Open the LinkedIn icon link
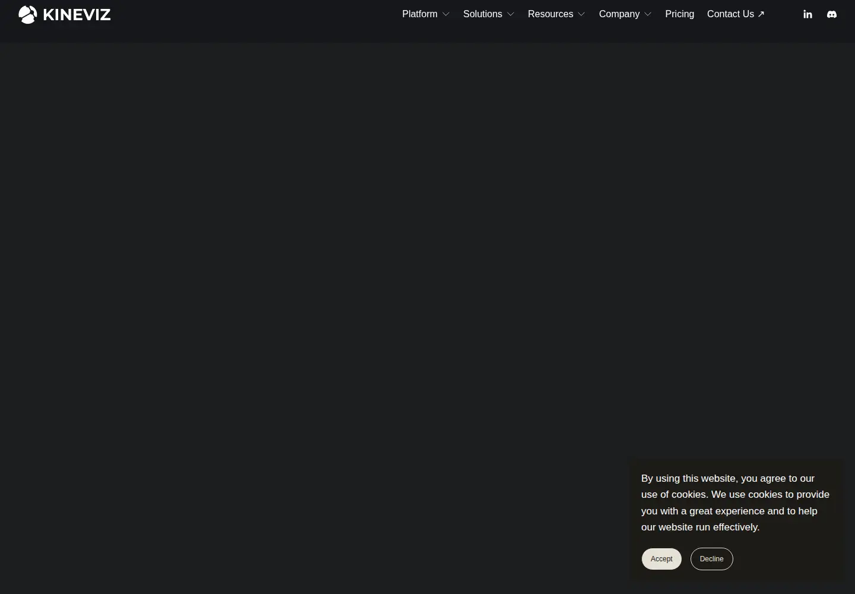855x594 pixels. pyautogui.click(x=807, y=14)
